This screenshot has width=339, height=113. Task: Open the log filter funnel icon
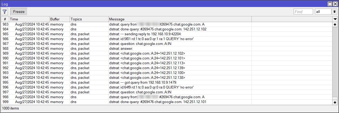coord(5,12)
